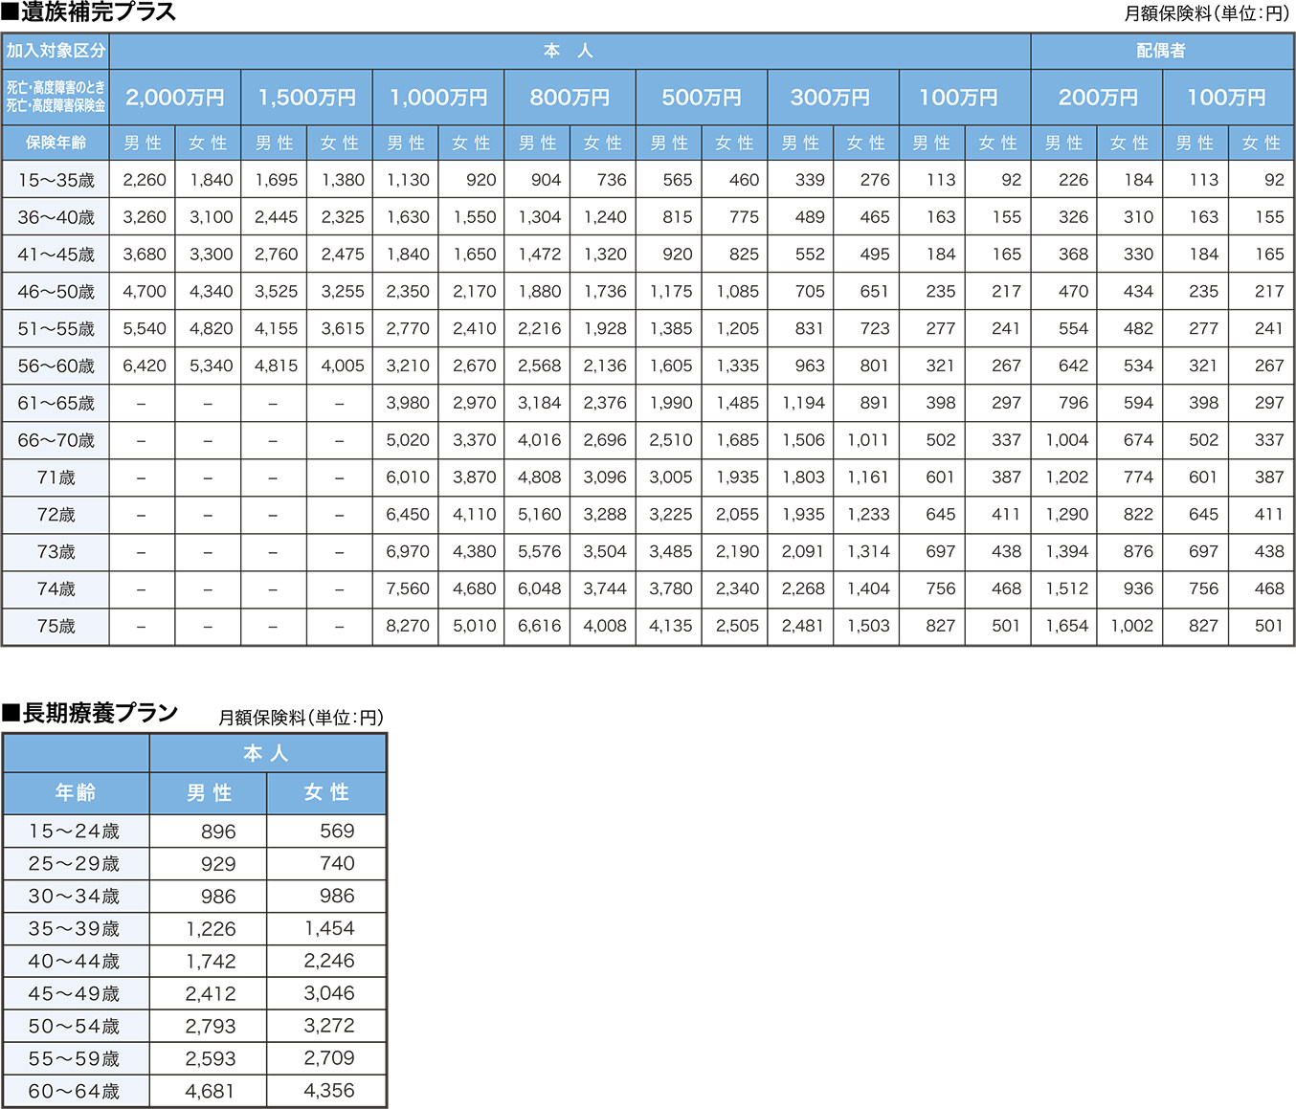Image resolution: width=1296 pixels, height=1109 pixels.
Task: Select the 60〜64歳 row label
Action: [75, 1091]
